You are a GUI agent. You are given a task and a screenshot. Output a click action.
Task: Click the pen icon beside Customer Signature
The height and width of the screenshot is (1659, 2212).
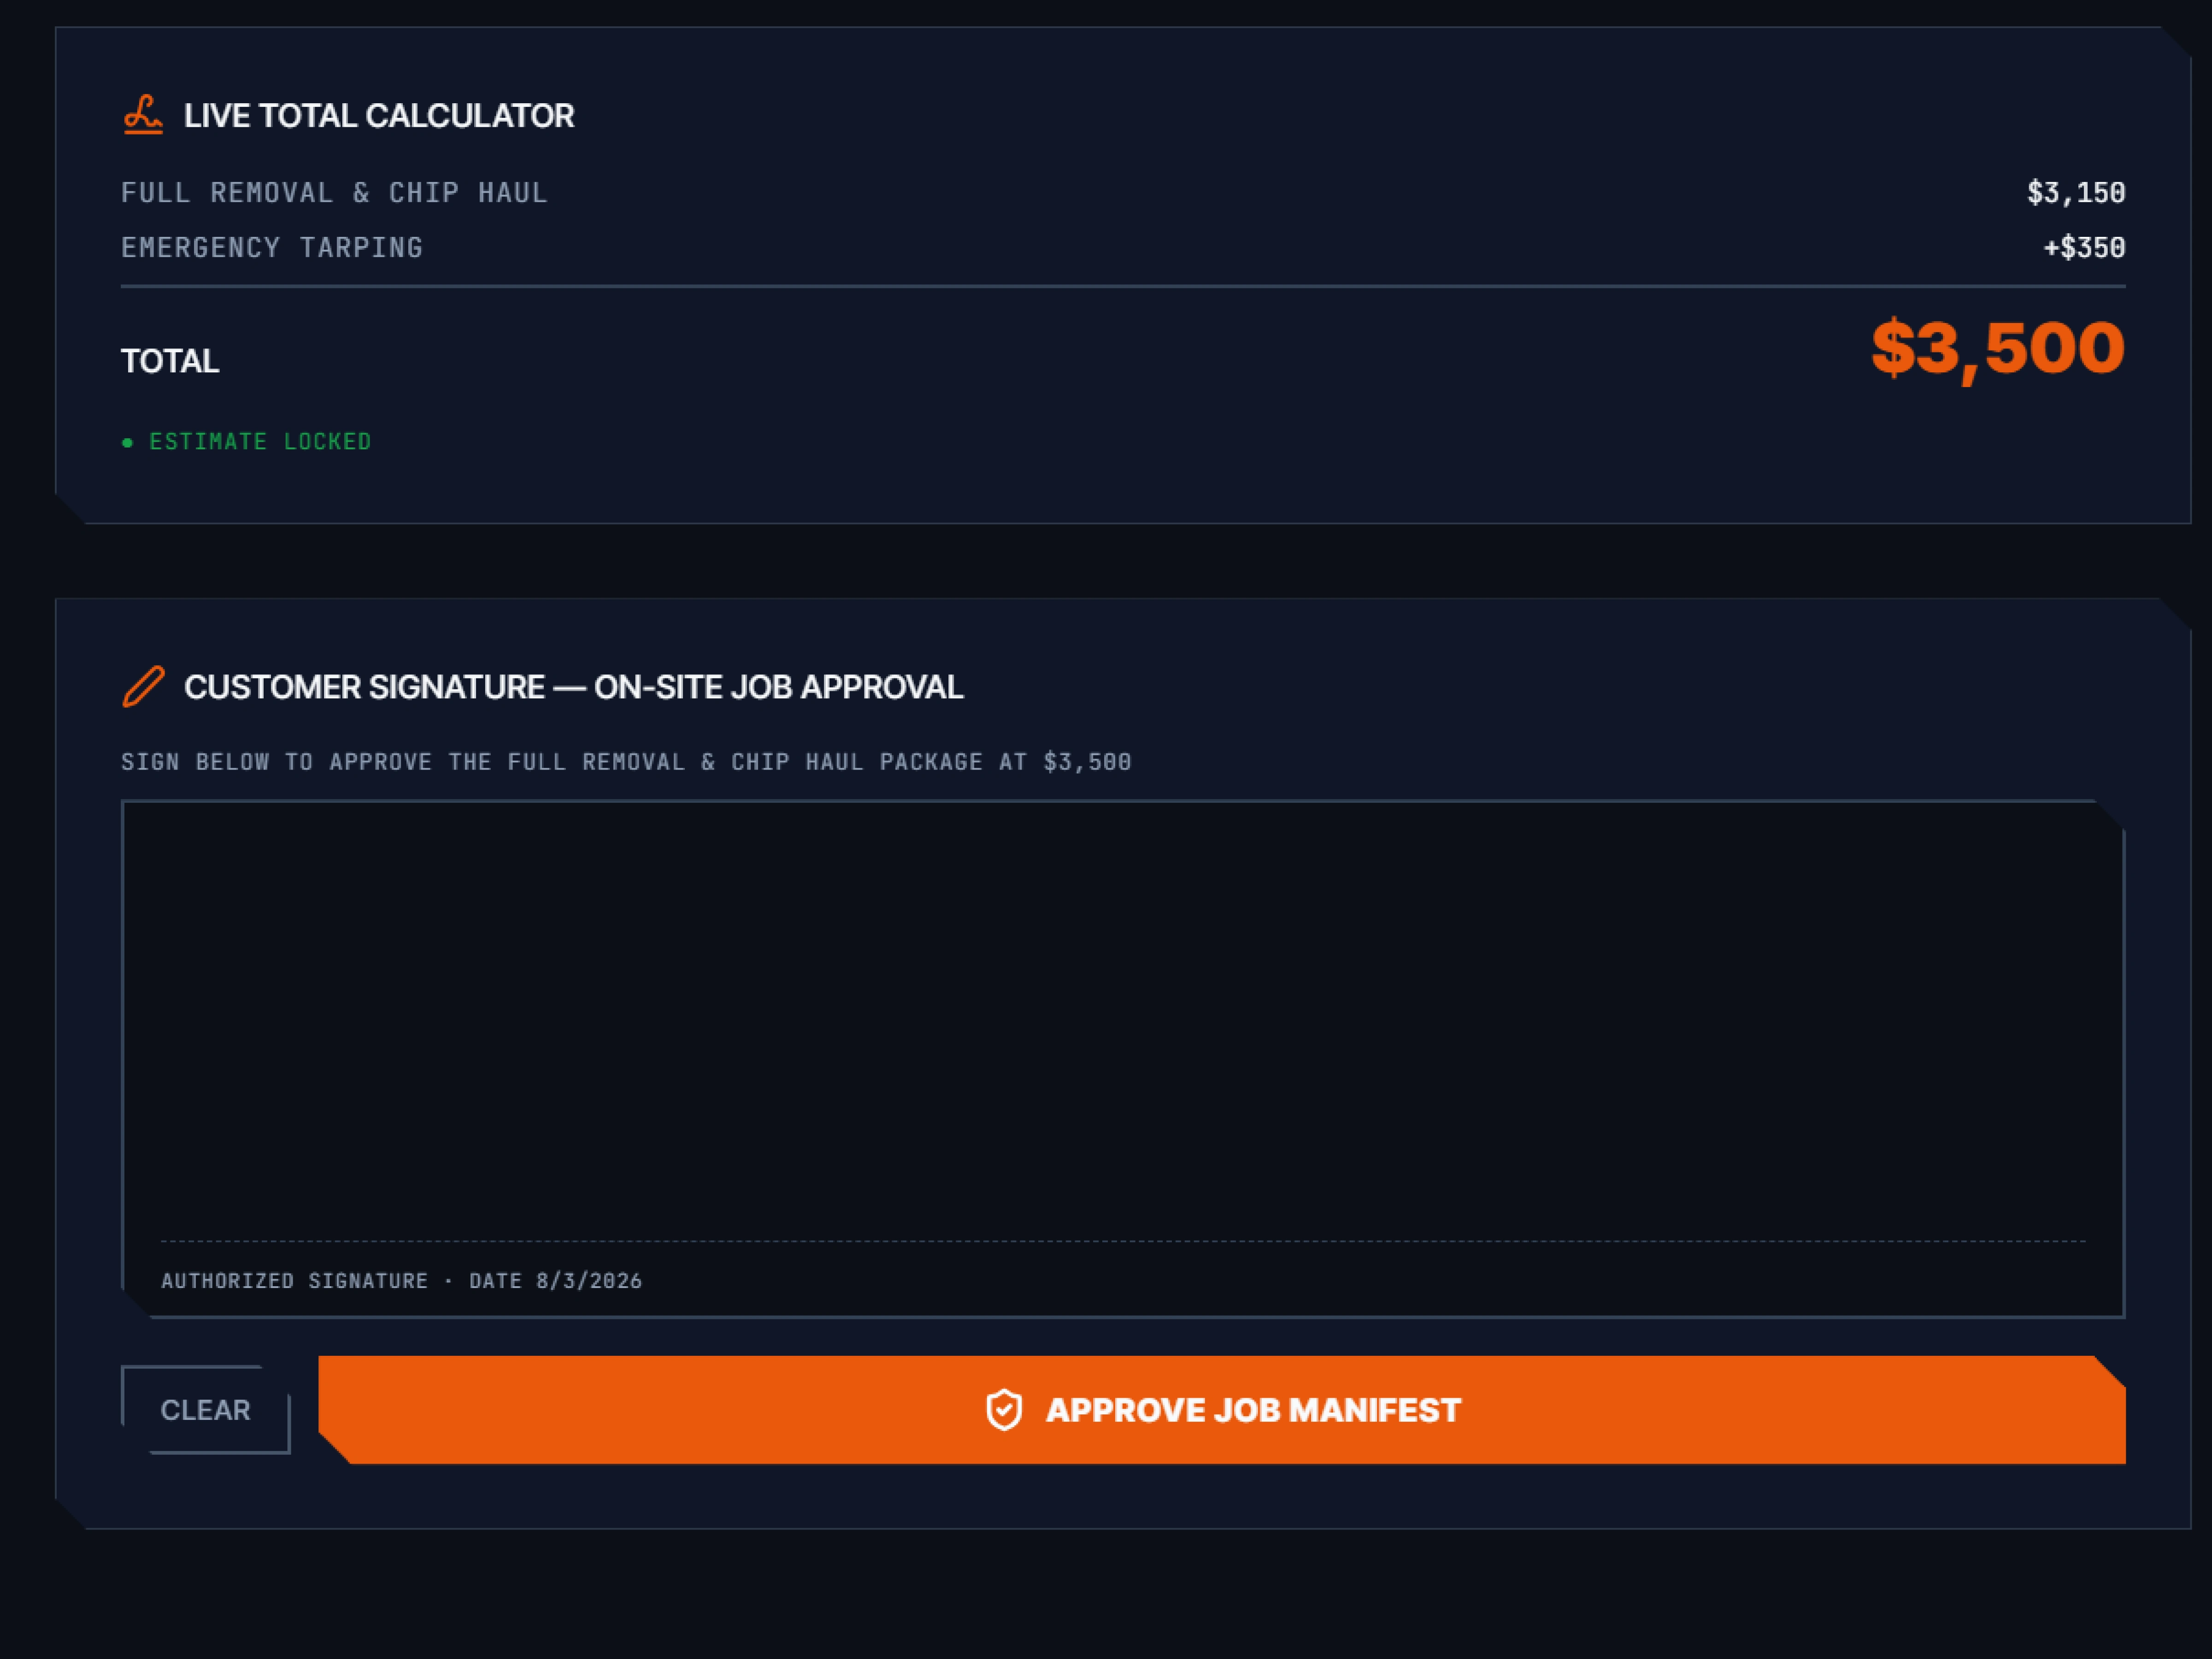(143, 687)
